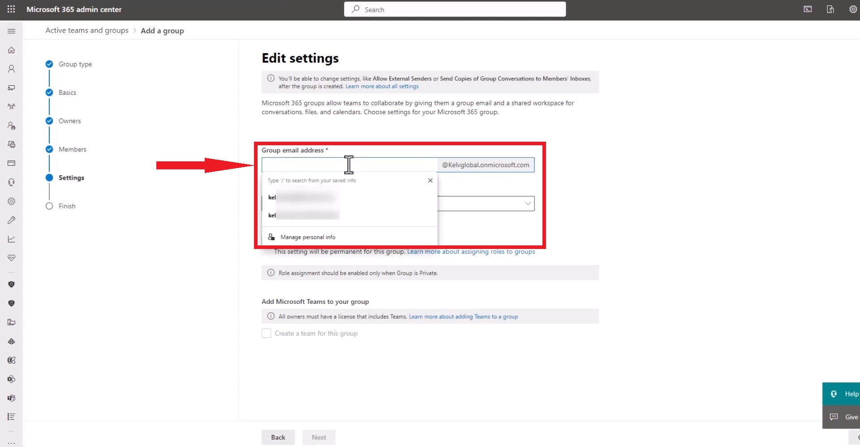Open the app launcher waffle icon
This screenshot has height=447, width=860.
click(11, 9)
